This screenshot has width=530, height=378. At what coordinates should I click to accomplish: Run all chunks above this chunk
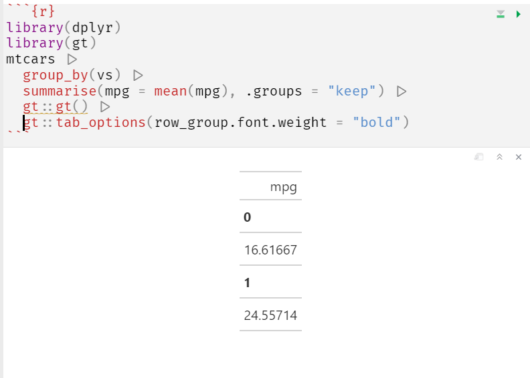point(501,14)
